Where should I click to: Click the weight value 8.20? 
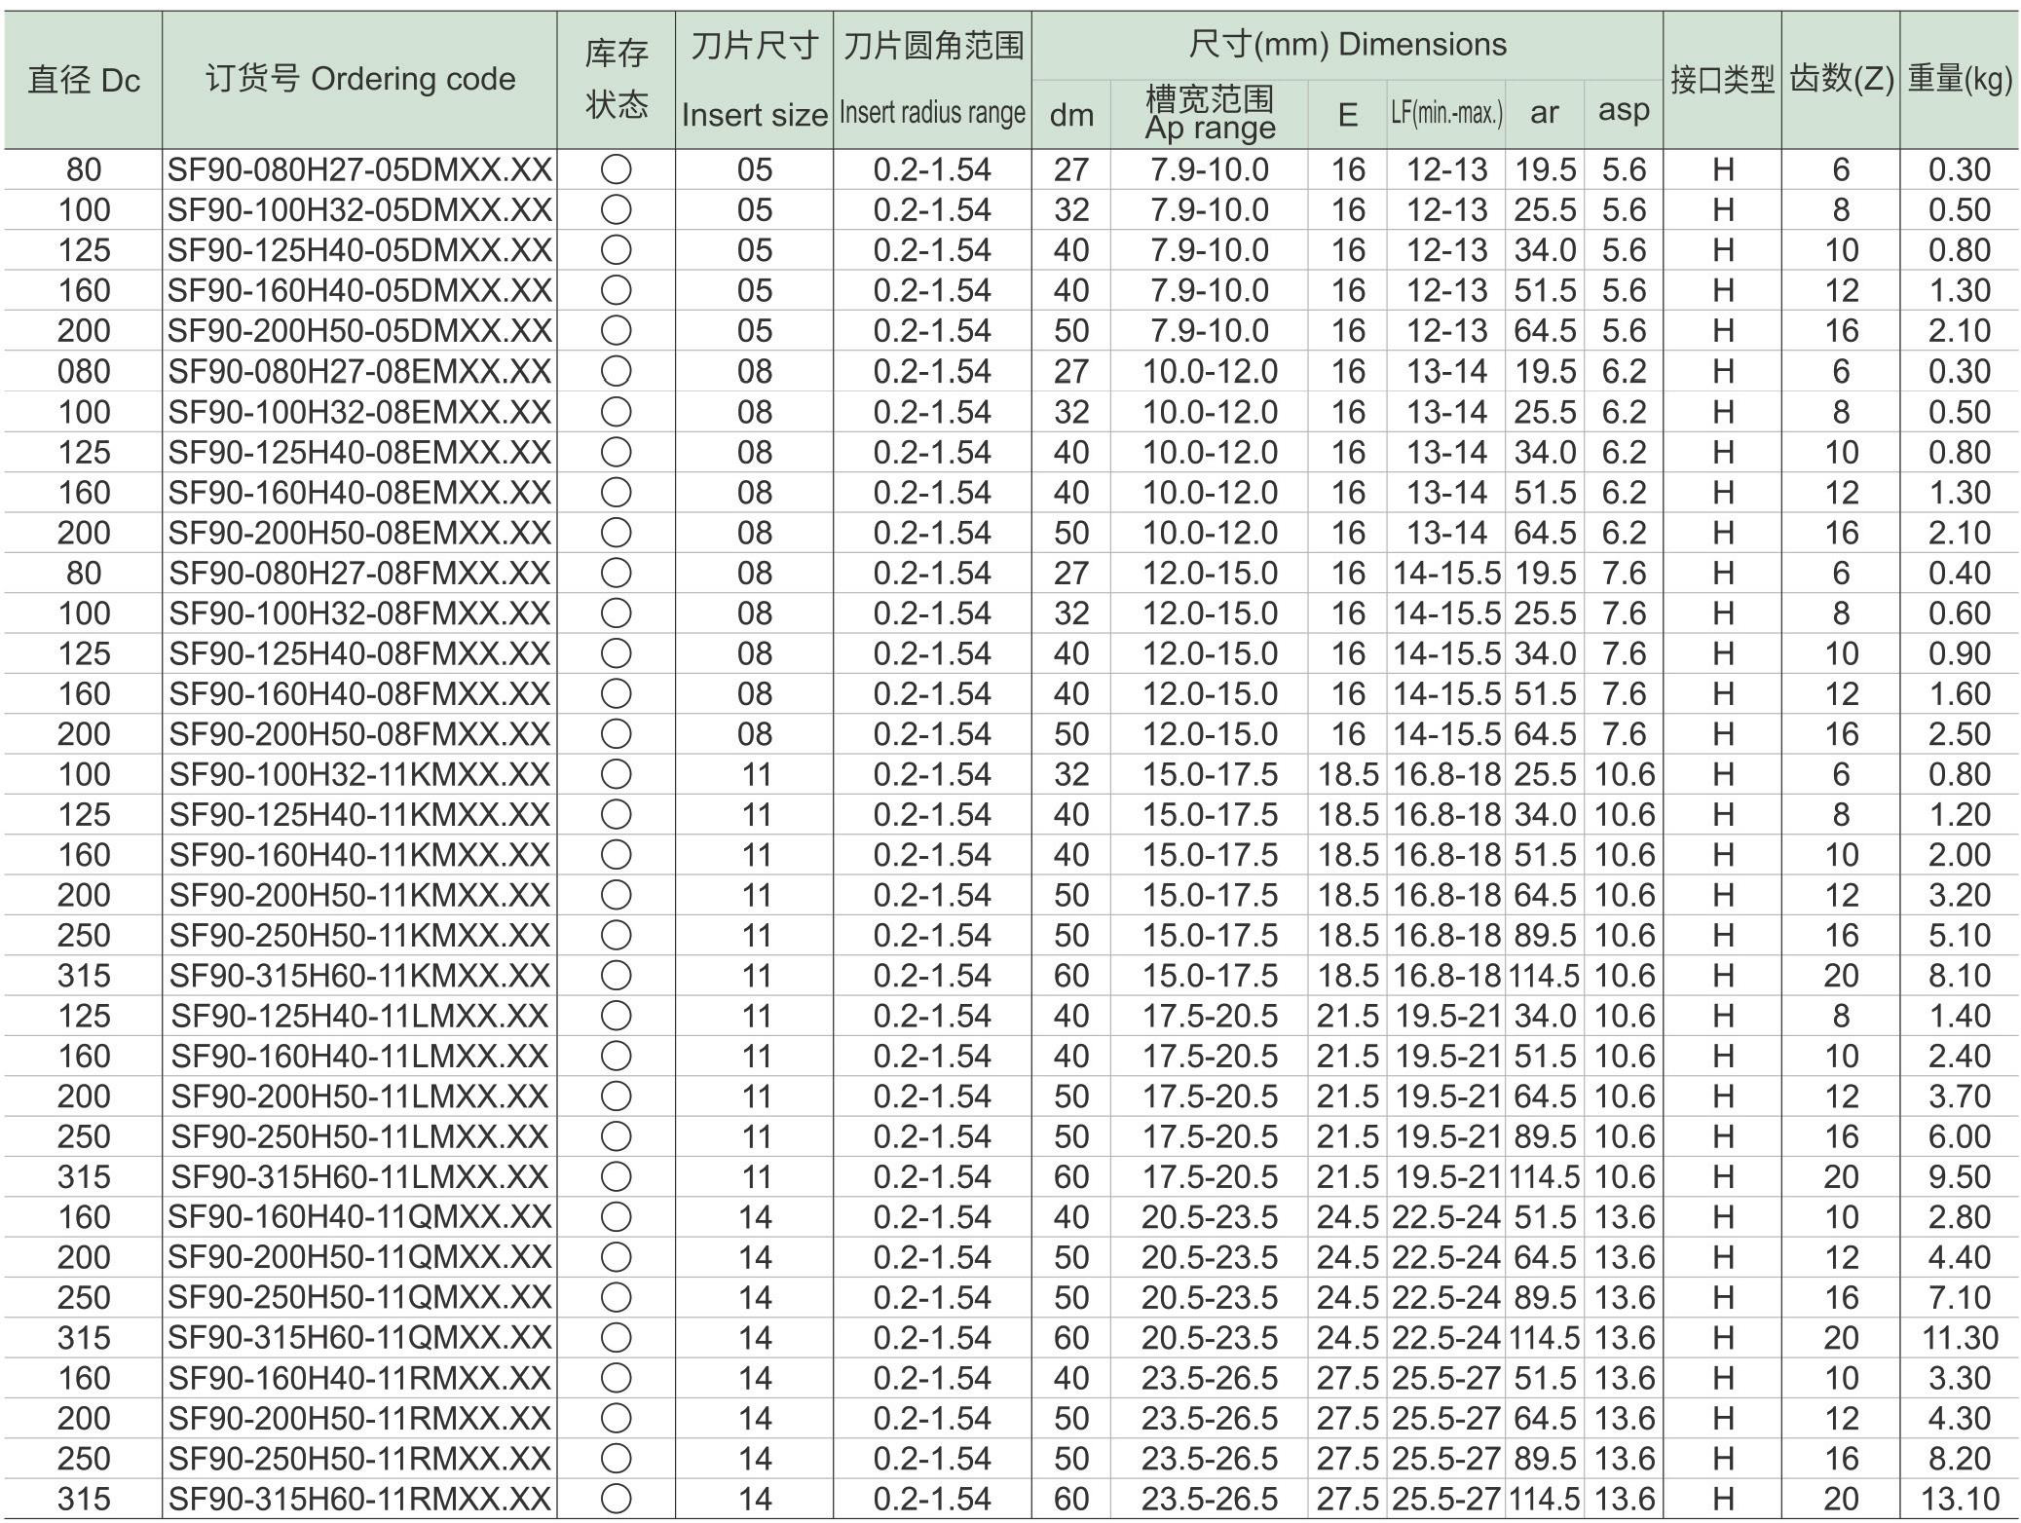point(1960,1460)
